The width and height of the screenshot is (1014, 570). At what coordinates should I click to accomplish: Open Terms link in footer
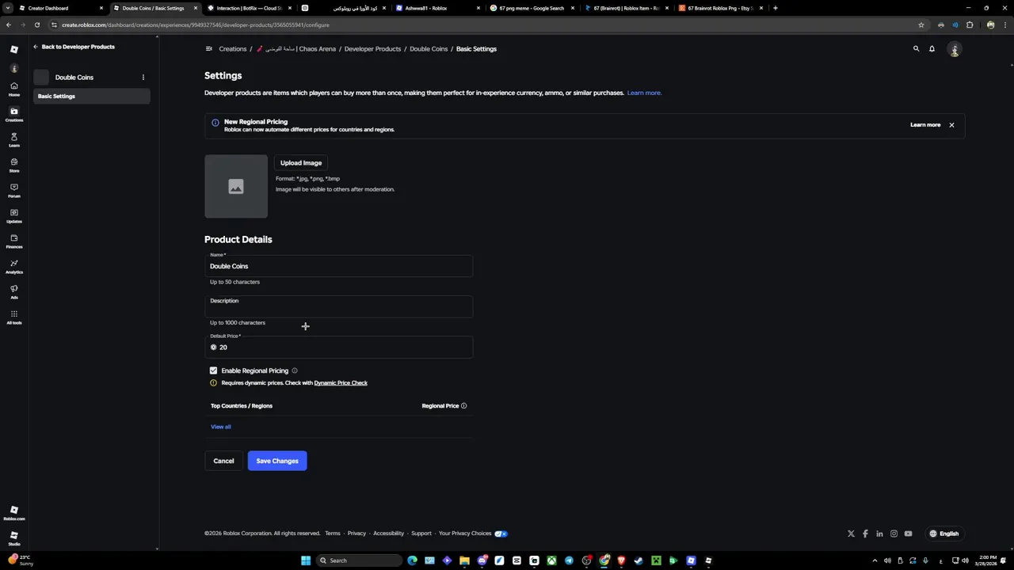click(x=333, y=534)
